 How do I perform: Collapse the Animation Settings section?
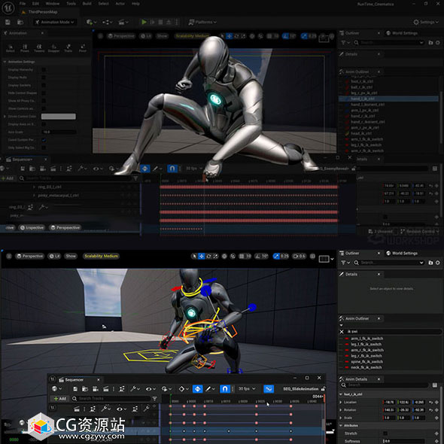5,62
